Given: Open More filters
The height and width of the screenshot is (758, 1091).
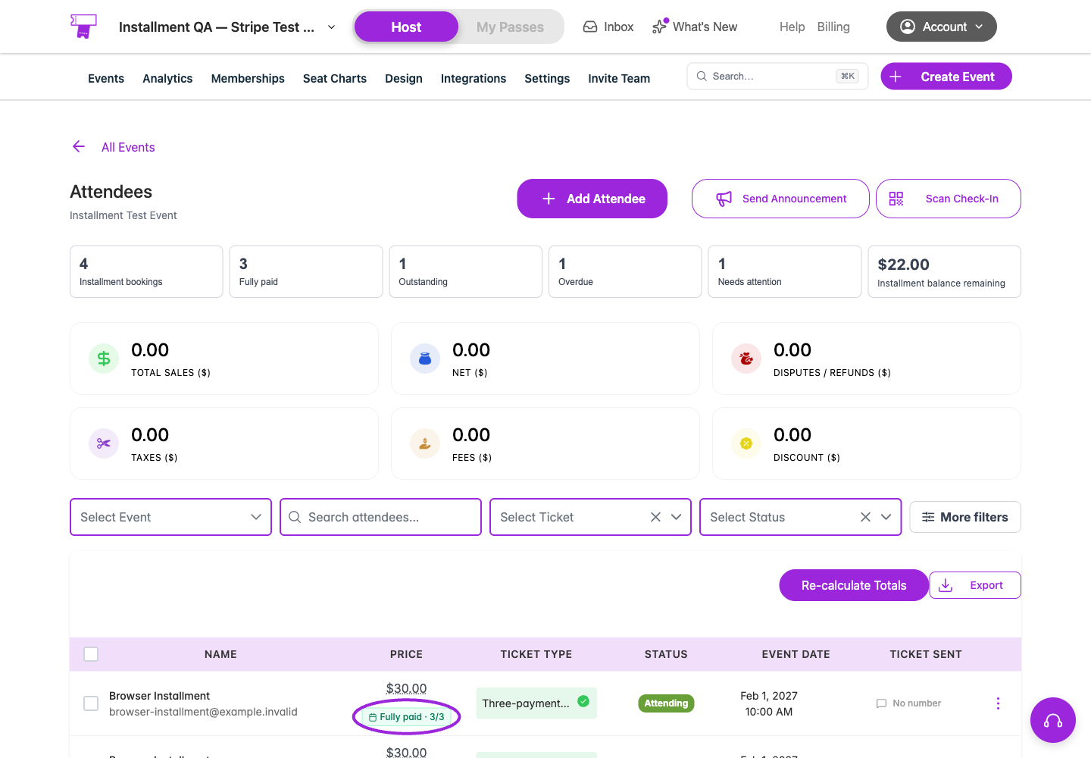Looking at the screenshot, I should pos(965,517).
